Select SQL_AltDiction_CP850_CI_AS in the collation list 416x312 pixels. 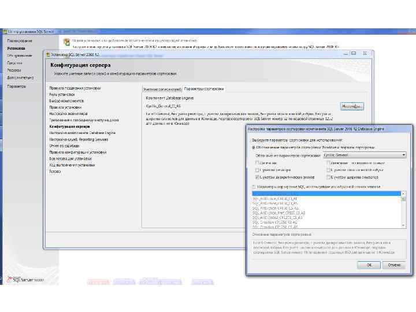click(x=275, y=203)
